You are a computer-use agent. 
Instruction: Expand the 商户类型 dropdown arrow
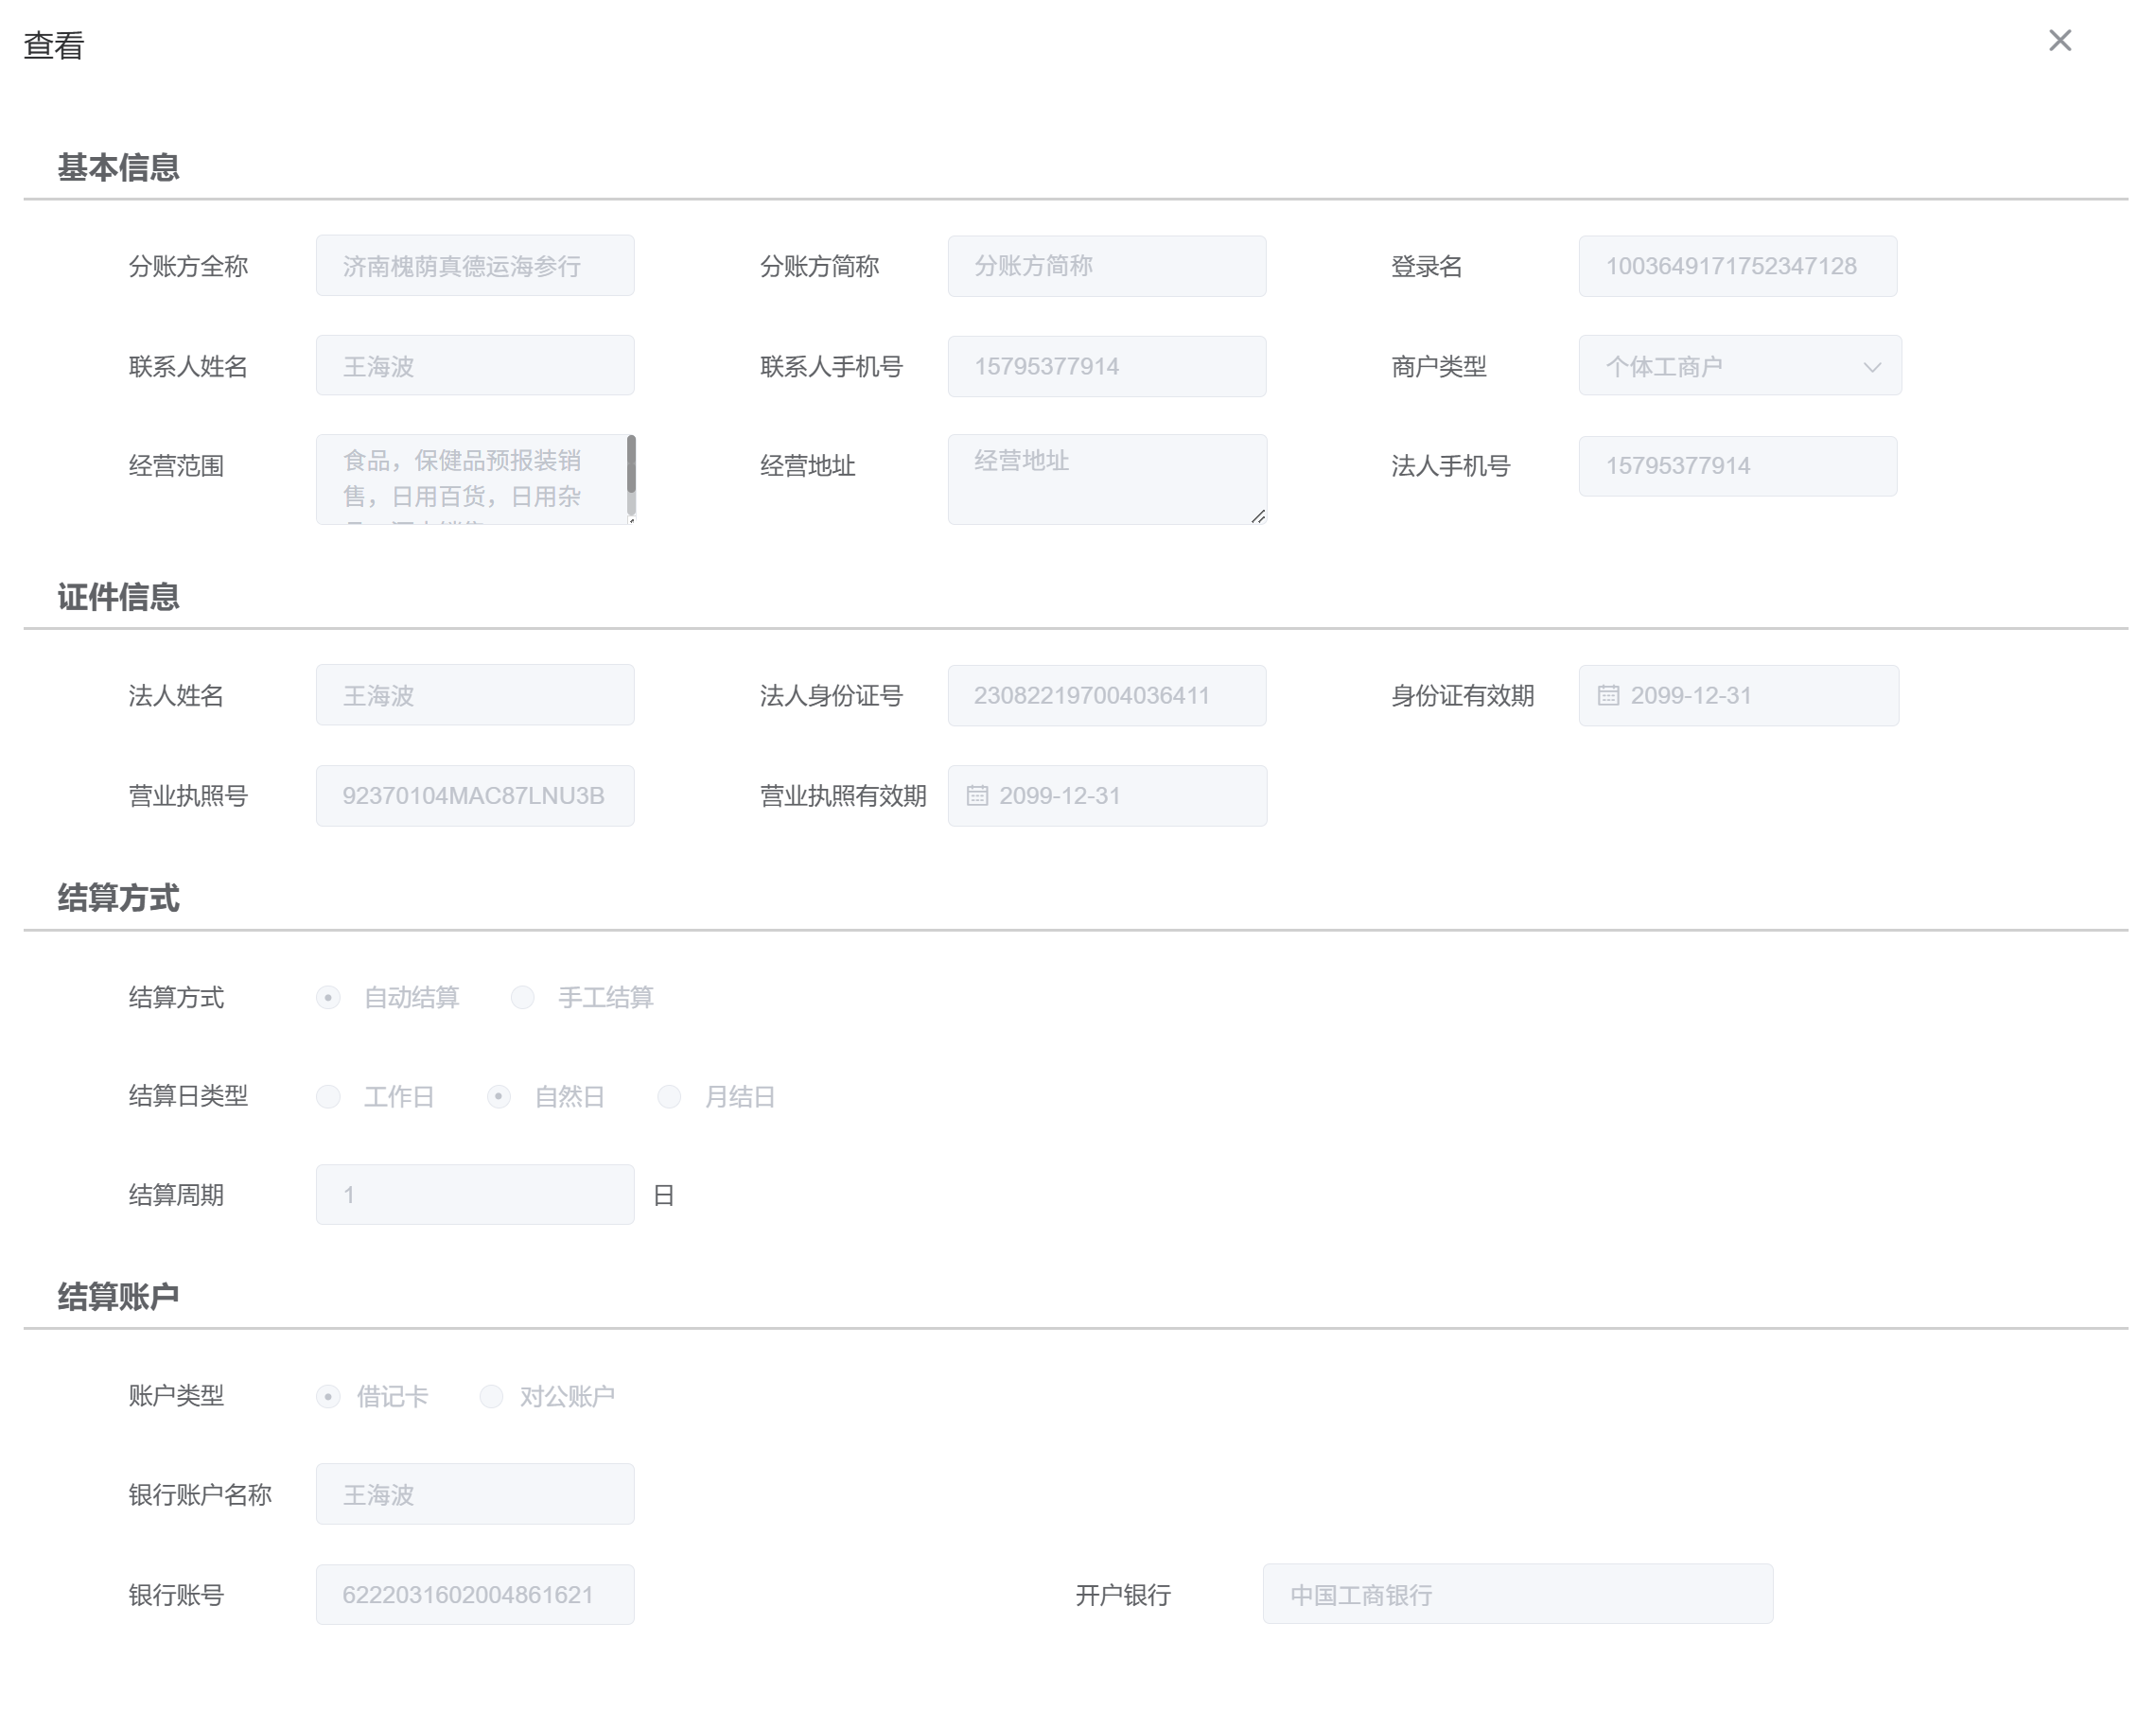click(x=1872, y=367)
